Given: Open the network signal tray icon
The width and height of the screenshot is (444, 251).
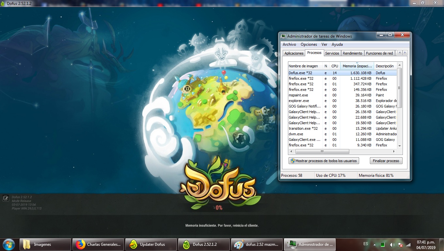Looking at the screenshot, I should (408, 244).
